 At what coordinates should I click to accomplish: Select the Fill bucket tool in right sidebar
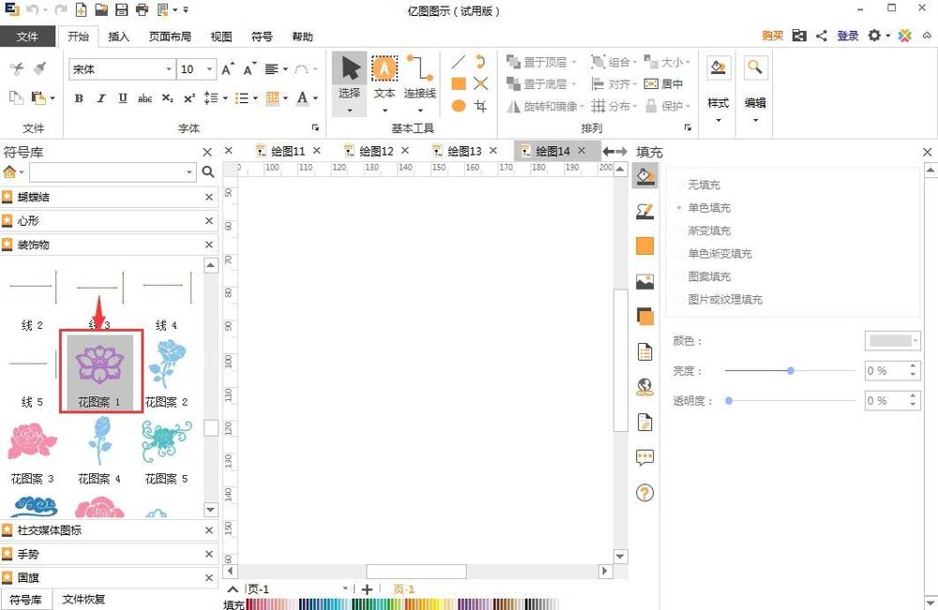644,176
